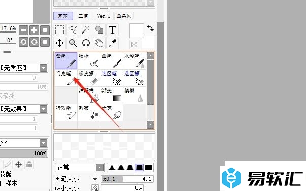Click tool list scrollbar down arrow
Screen dimensions: 306x191
pyautogui.click(x=150, y=124)
